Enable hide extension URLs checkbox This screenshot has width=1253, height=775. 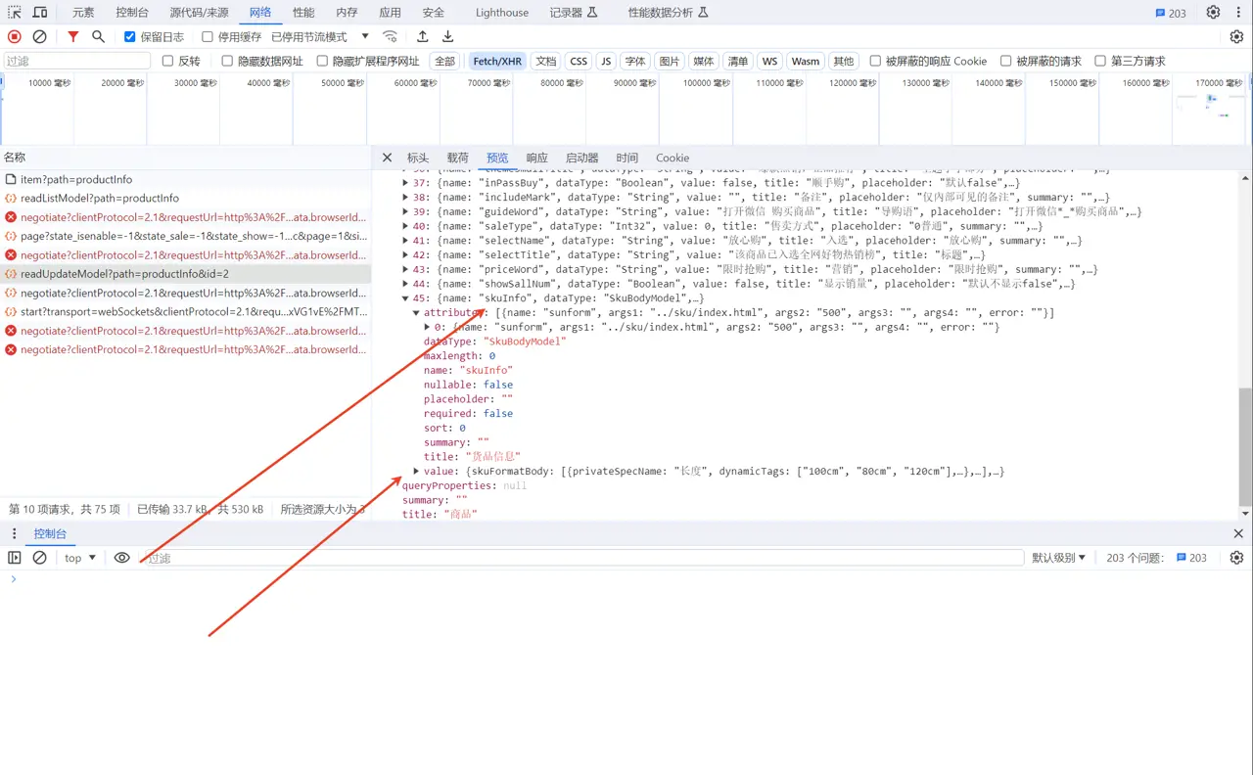pos(322,61)
